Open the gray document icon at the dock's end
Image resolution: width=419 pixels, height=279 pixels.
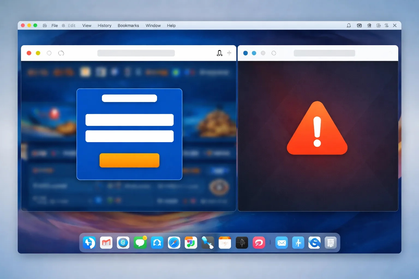pyautogui.click(x=331, y=243)
